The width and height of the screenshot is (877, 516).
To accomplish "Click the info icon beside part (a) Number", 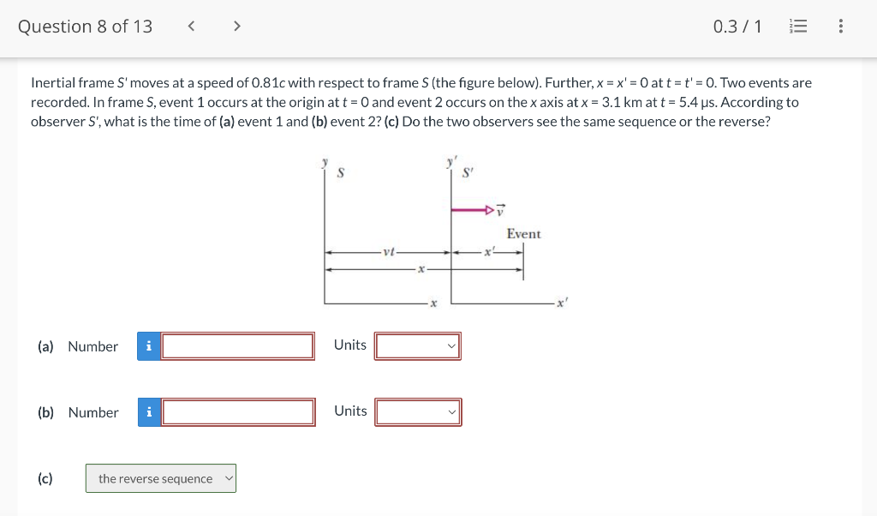I will (149, 346).
